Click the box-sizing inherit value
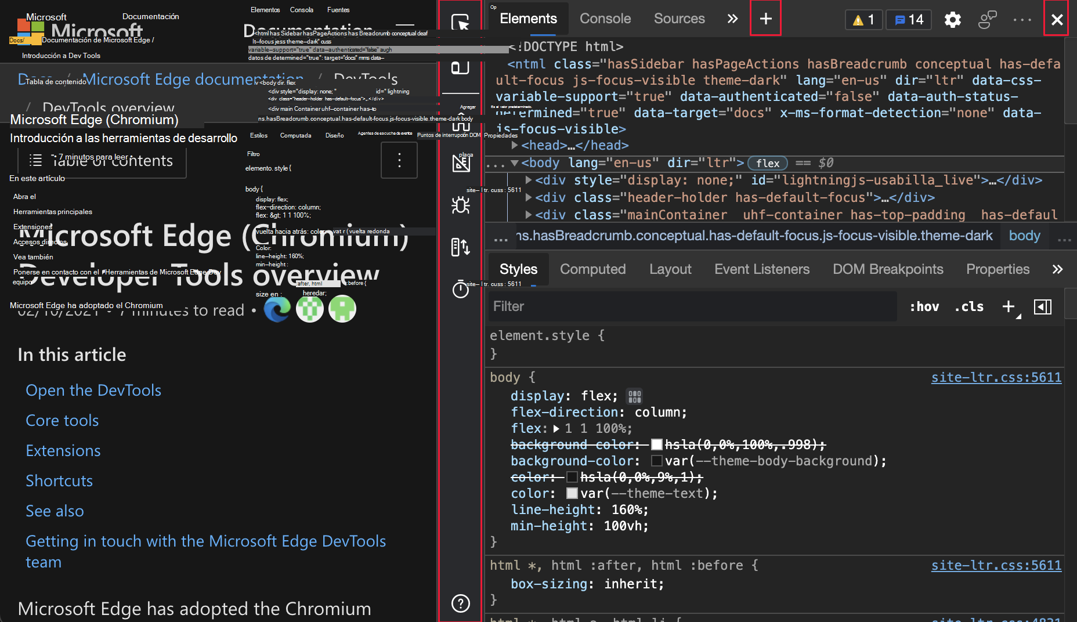The height and width of the screenshot is (622, 1077). pyautogui.click(x=630, y=584)
